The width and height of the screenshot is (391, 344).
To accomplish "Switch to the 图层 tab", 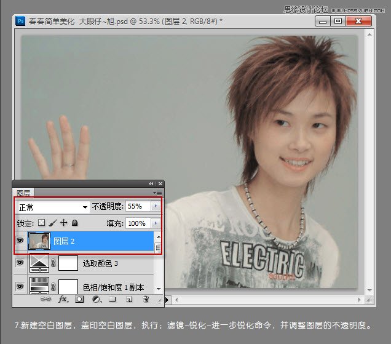I will click(x=23, y=193).
